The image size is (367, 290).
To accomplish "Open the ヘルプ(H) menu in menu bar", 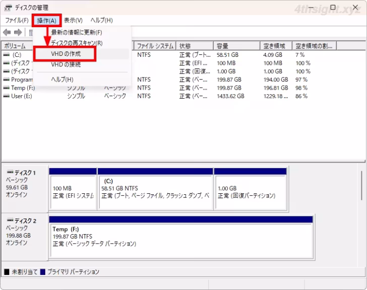I will 102,20.
